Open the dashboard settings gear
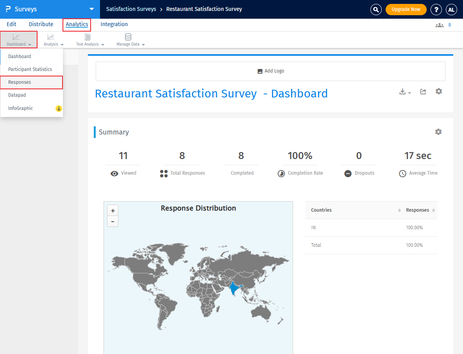Image resolution: width=463 pixels, height=354 pixels. (438, 91)
